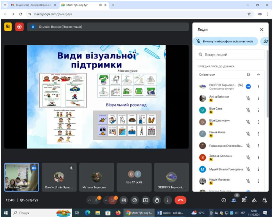Click the Пошук людей search field
The image size is (273, 218).
pyautogui.click(x=229, y=54)
